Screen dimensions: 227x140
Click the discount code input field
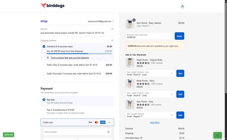tap(149, 36)
